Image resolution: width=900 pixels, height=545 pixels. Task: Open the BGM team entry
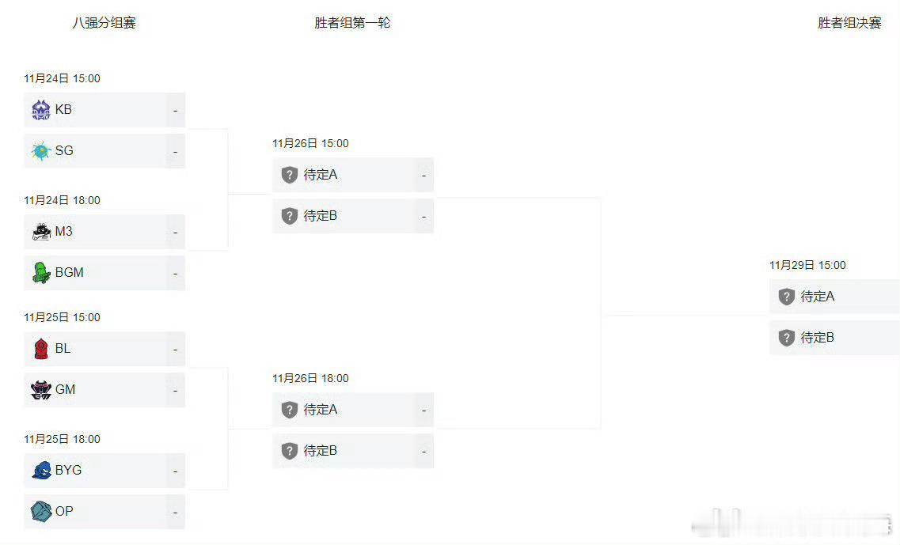(x=104, y=272)
